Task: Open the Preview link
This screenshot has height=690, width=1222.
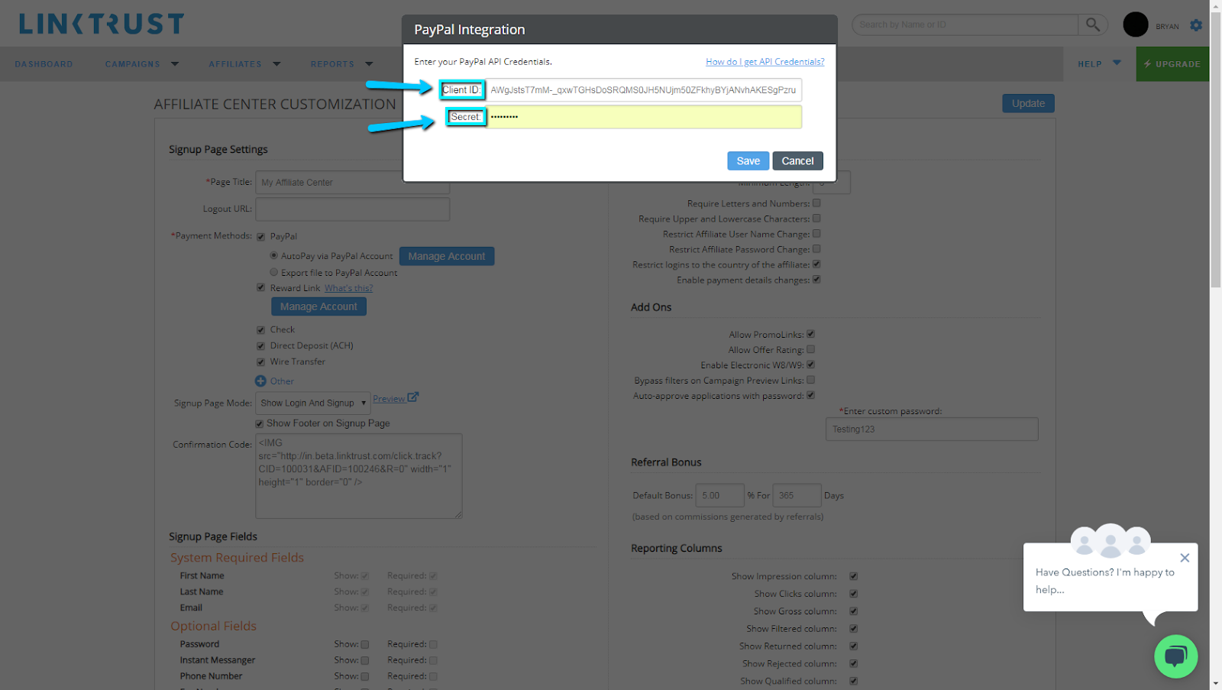Action: (389, 399)
